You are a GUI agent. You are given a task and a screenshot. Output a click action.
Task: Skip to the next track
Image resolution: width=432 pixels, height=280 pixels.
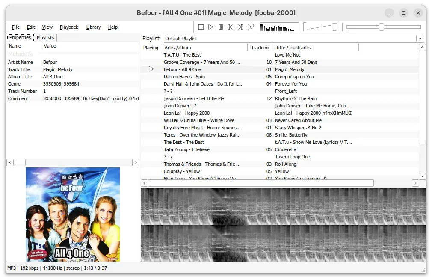[240, 27]
